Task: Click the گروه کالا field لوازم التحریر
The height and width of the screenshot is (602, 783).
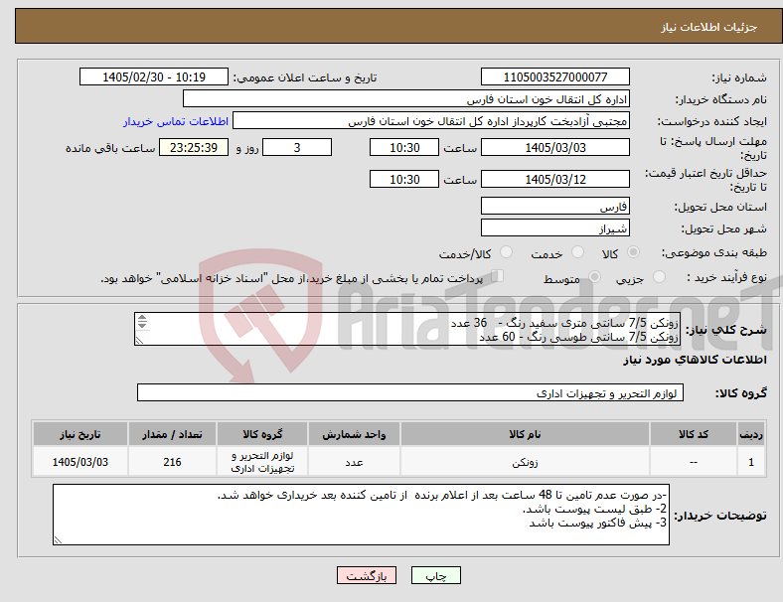Action: [410, 392]
